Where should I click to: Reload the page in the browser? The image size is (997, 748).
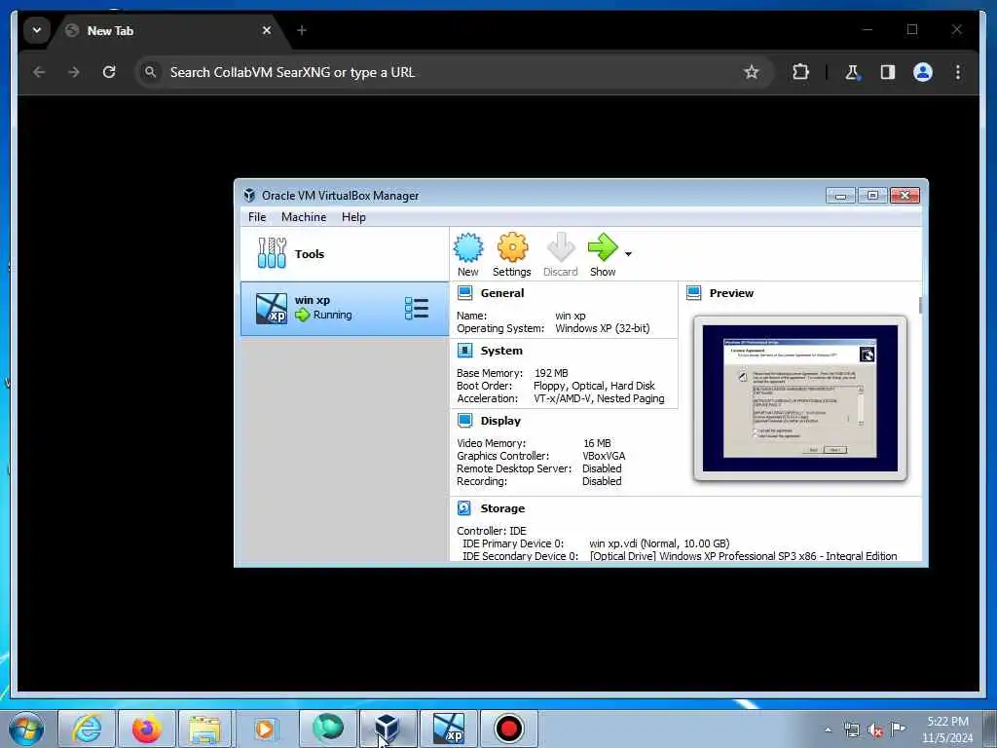pyautogui.click(x=109, y=72)
